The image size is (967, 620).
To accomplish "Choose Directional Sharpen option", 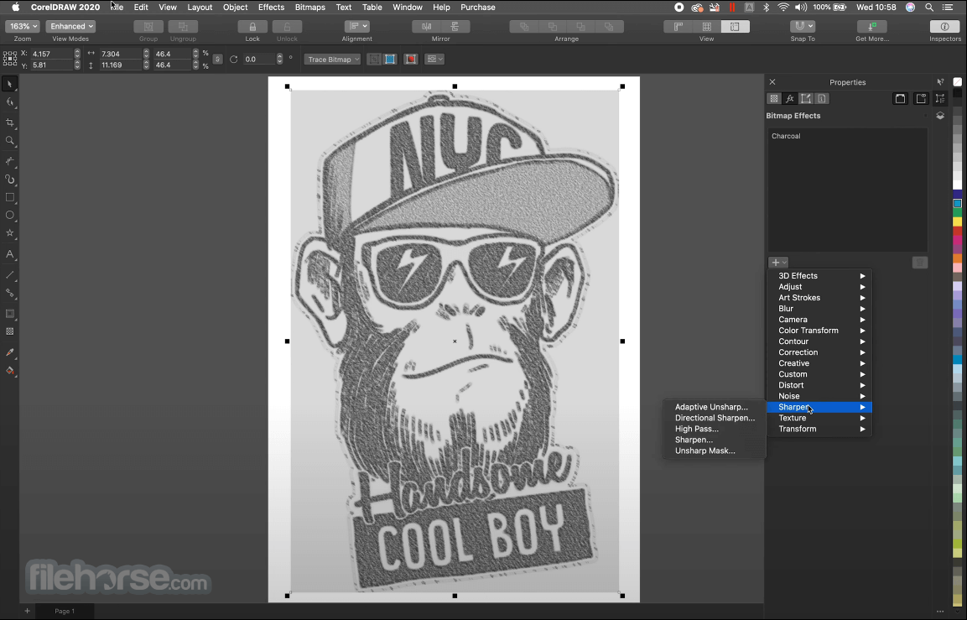I will click(x=715, y=419).
